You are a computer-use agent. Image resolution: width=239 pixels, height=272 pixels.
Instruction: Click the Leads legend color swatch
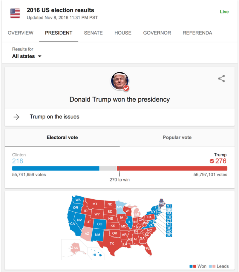[x=213, y=266]
